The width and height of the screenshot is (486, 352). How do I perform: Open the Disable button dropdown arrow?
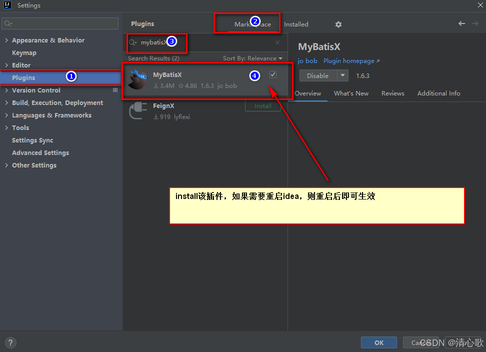point(342,75)
